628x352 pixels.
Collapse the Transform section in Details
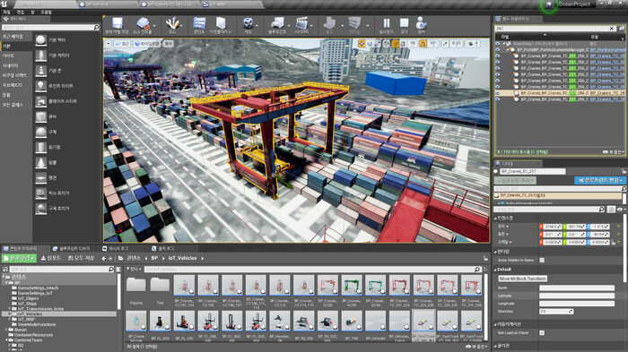point(496,219)
